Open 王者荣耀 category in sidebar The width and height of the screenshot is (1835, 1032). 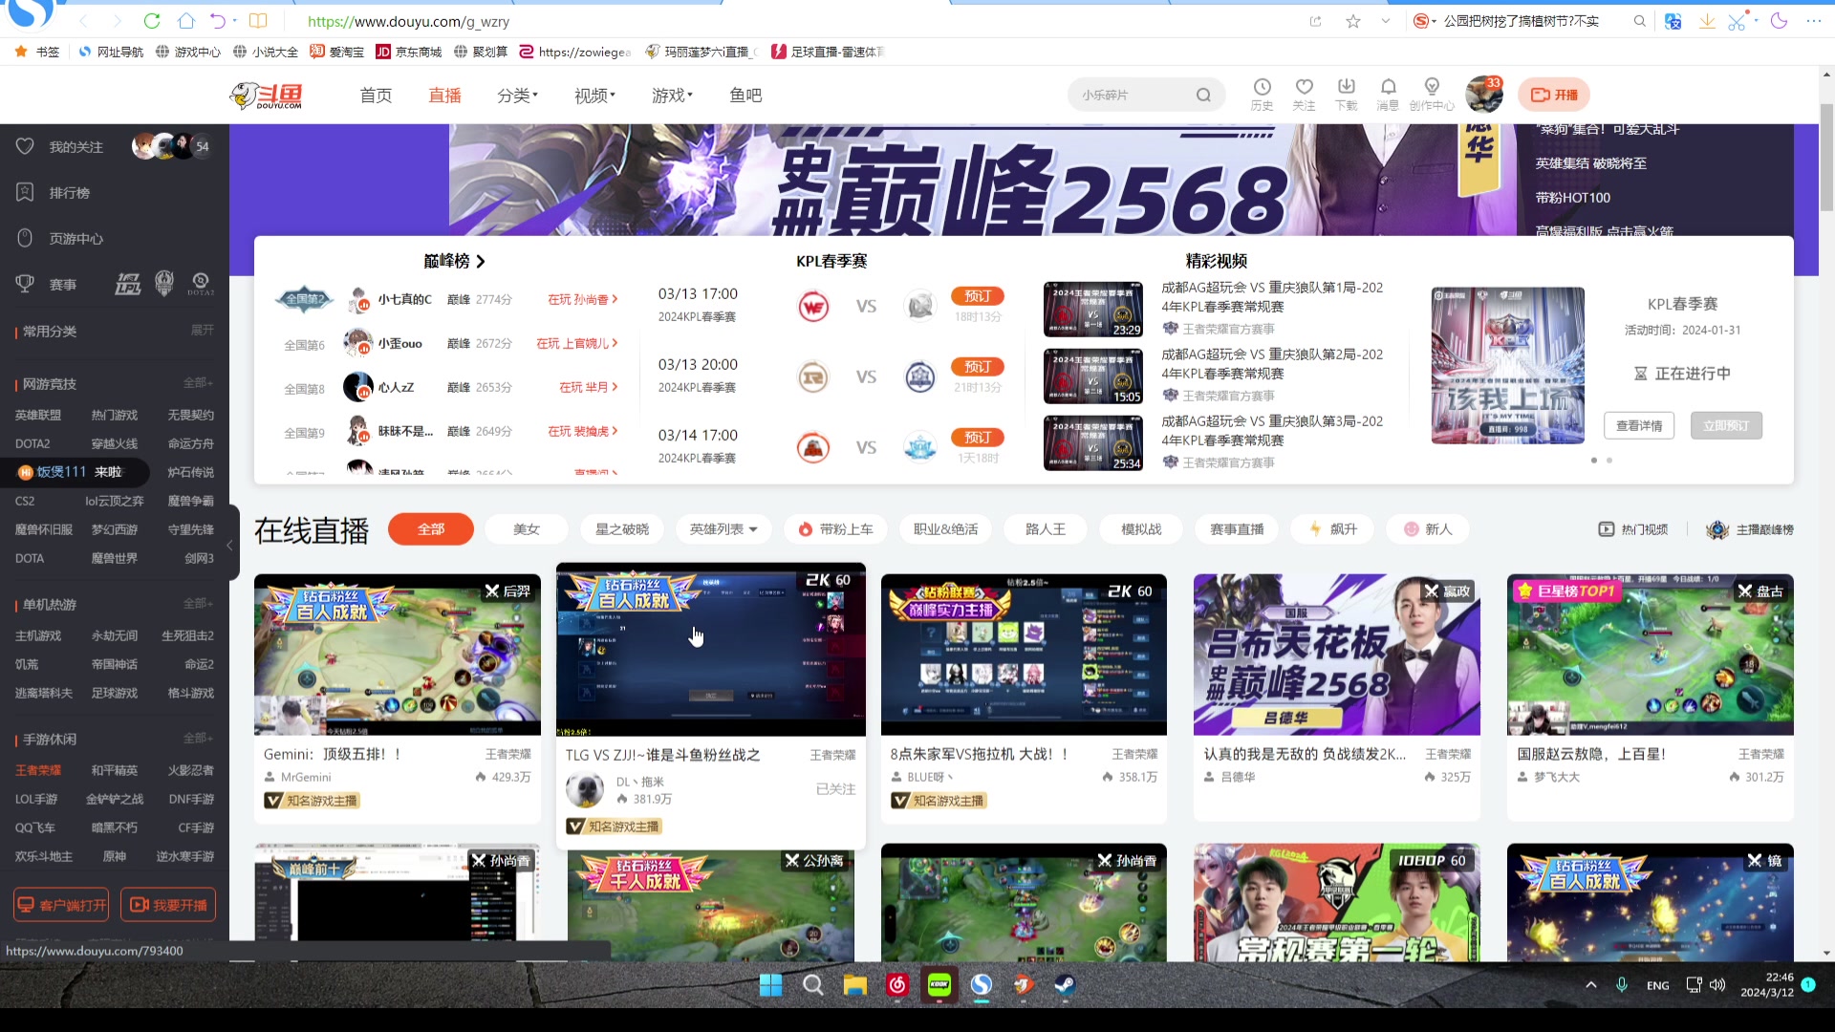pos(38,770)
